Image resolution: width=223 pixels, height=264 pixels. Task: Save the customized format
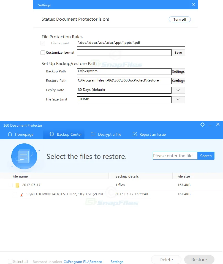click(x=178, y=53)
